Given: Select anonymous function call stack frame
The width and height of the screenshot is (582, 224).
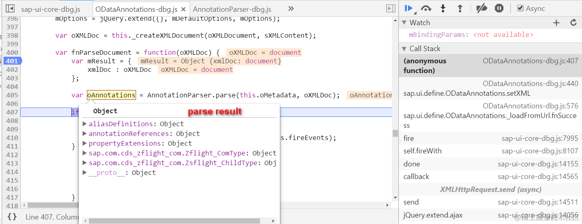Looking at the screenshot, I should pyautogui.click(x=490, y=66).
